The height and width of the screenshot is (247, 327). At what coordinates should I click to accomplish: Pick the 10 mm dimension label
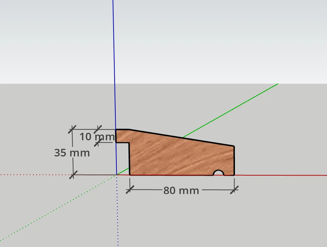point(97,137)
